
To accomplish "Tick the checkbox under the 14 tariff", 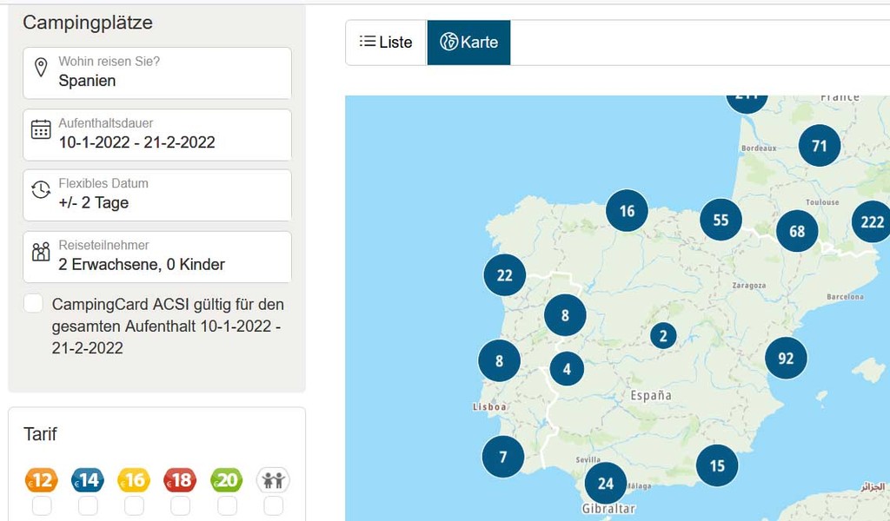I will click(x=88, y=505).
